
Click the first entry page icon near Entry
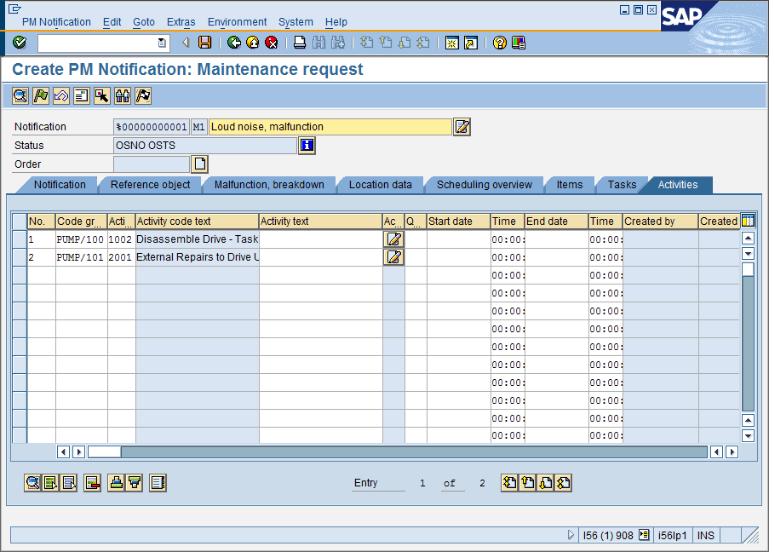tap(509, 483)
